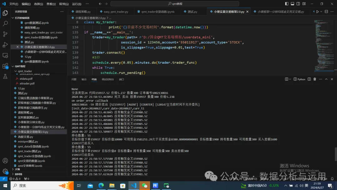
Task: Close the terminal panel
Action: tap(332, 79)
